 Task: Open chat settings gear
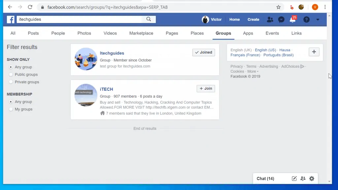click(312, 178)
